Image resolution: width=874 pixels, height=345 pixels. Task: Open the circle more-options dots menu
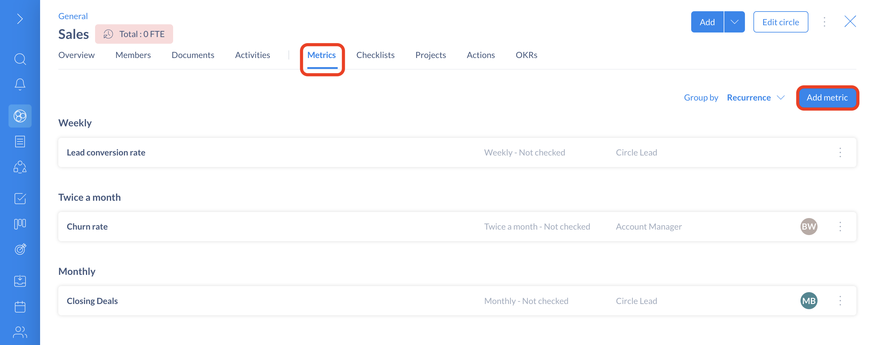tap(824, 22)
